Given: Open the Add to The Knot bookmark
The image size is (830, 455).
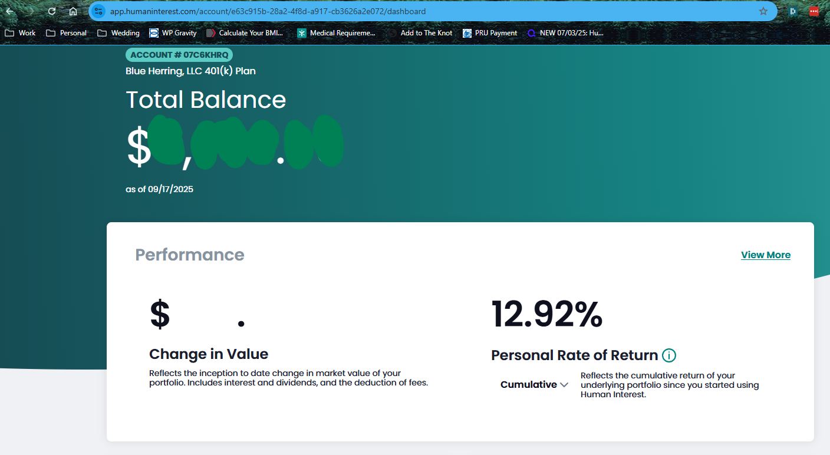Looking at the screenshot, I should coord(421,33).
